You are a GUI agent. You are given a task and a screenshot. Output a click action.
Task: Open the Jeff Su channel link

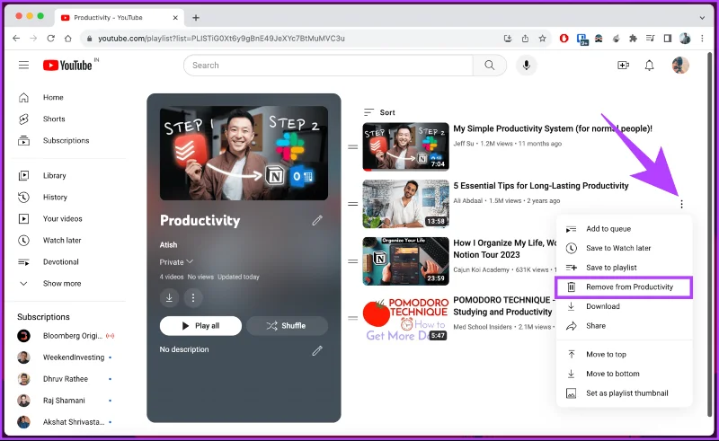click(x=464, y=144)
